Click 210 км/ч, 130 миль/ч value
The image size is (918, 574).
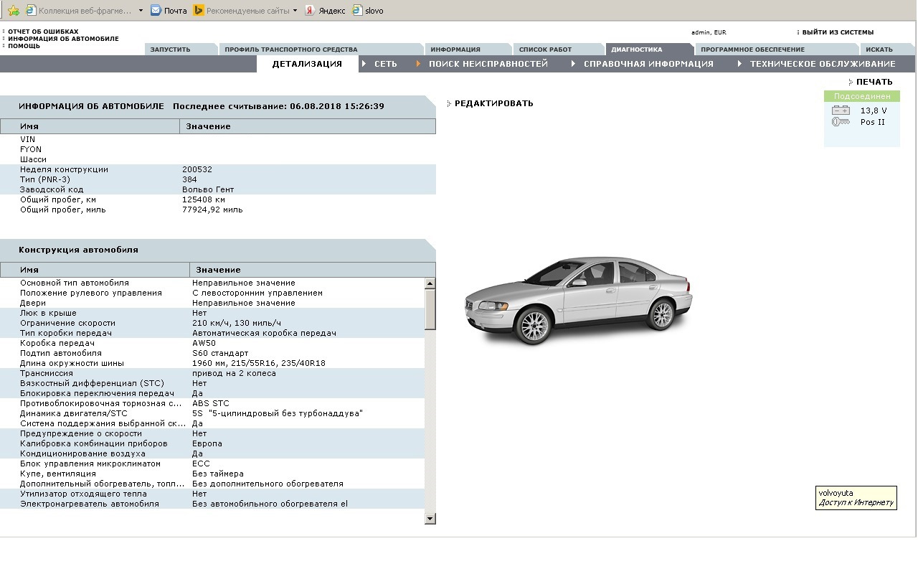click(237, 323)
